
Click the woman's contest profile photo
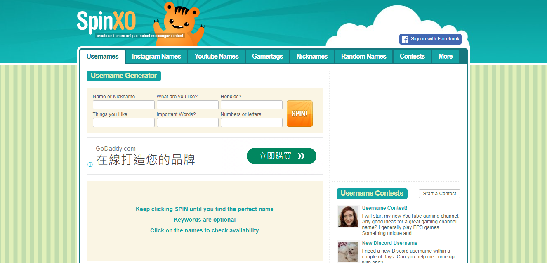(x=348, y=217)
